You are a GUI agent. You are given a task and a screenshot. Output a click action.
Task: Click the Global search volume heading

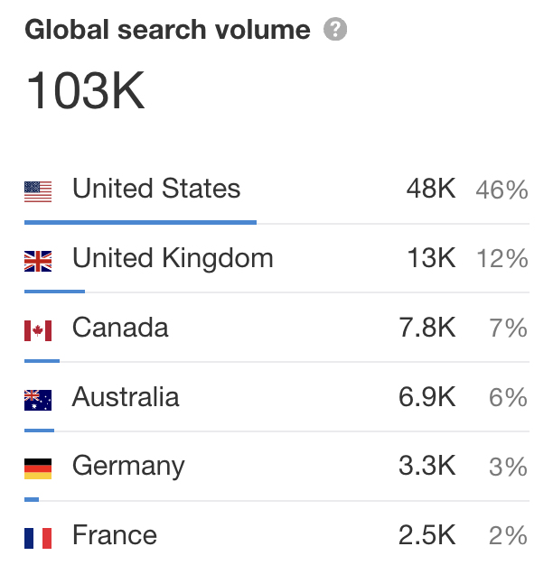click(x=168, y=29)
